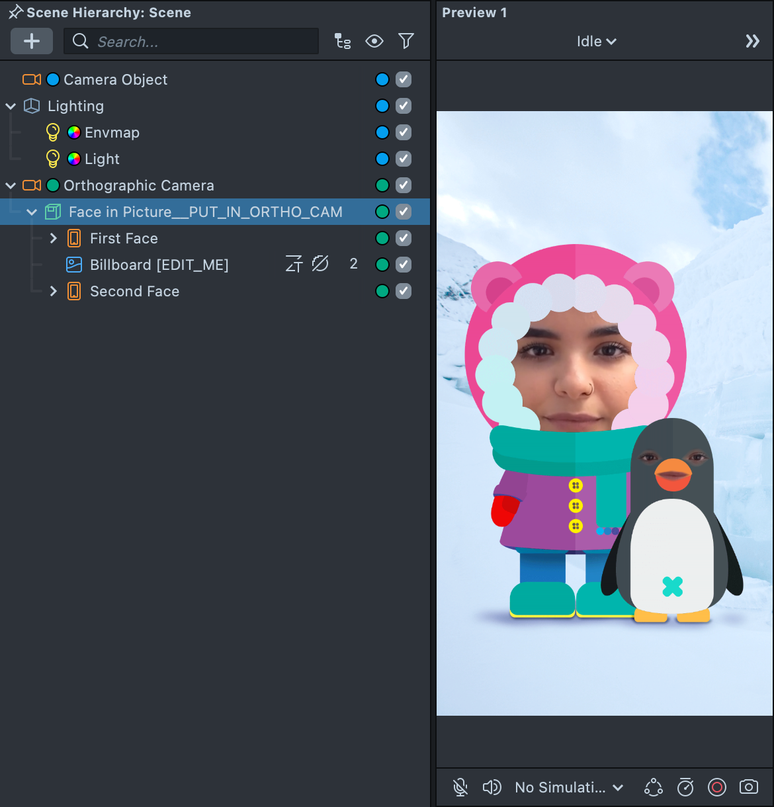This screenshot has width=774, height=807.
Task: Toggle the microphone mute icon in preview
Action: [x=460, y=787]
